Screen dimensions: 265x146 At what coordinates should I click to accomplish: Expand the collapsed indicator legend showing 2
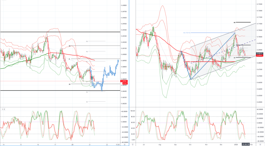[x=3, y=109]
